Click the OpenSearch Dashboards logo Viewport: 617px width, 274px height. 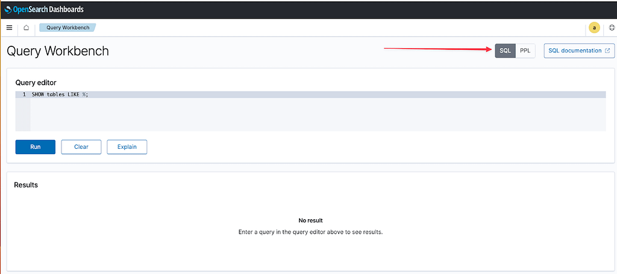43,10
